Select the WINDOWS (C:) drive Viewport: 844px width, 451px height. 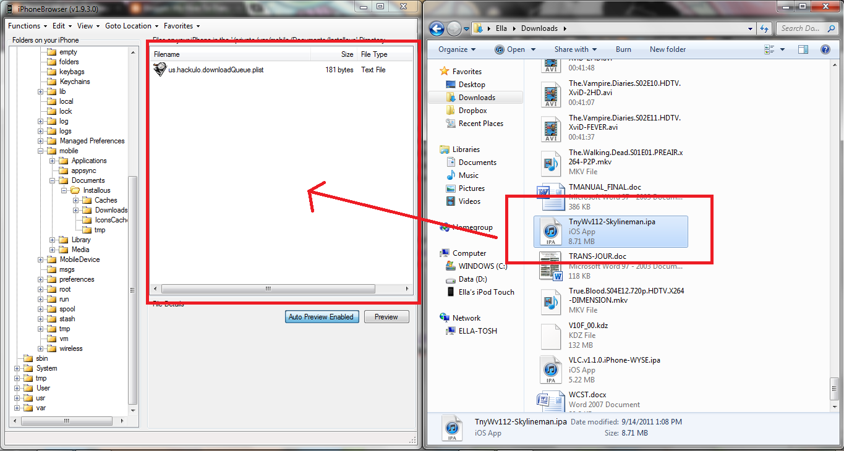[482, 266]
